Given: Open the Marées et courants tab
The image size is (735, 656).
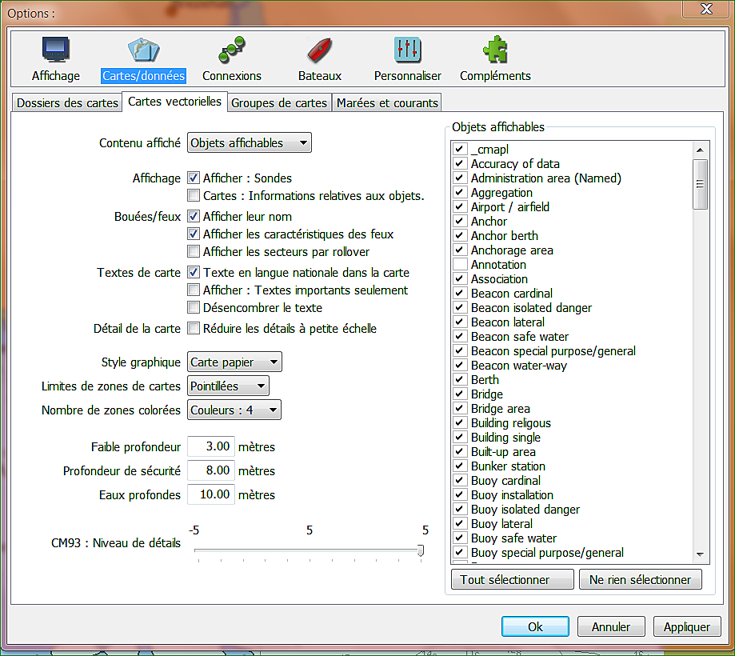Looking at the screenshot, I should pos(387,102).
